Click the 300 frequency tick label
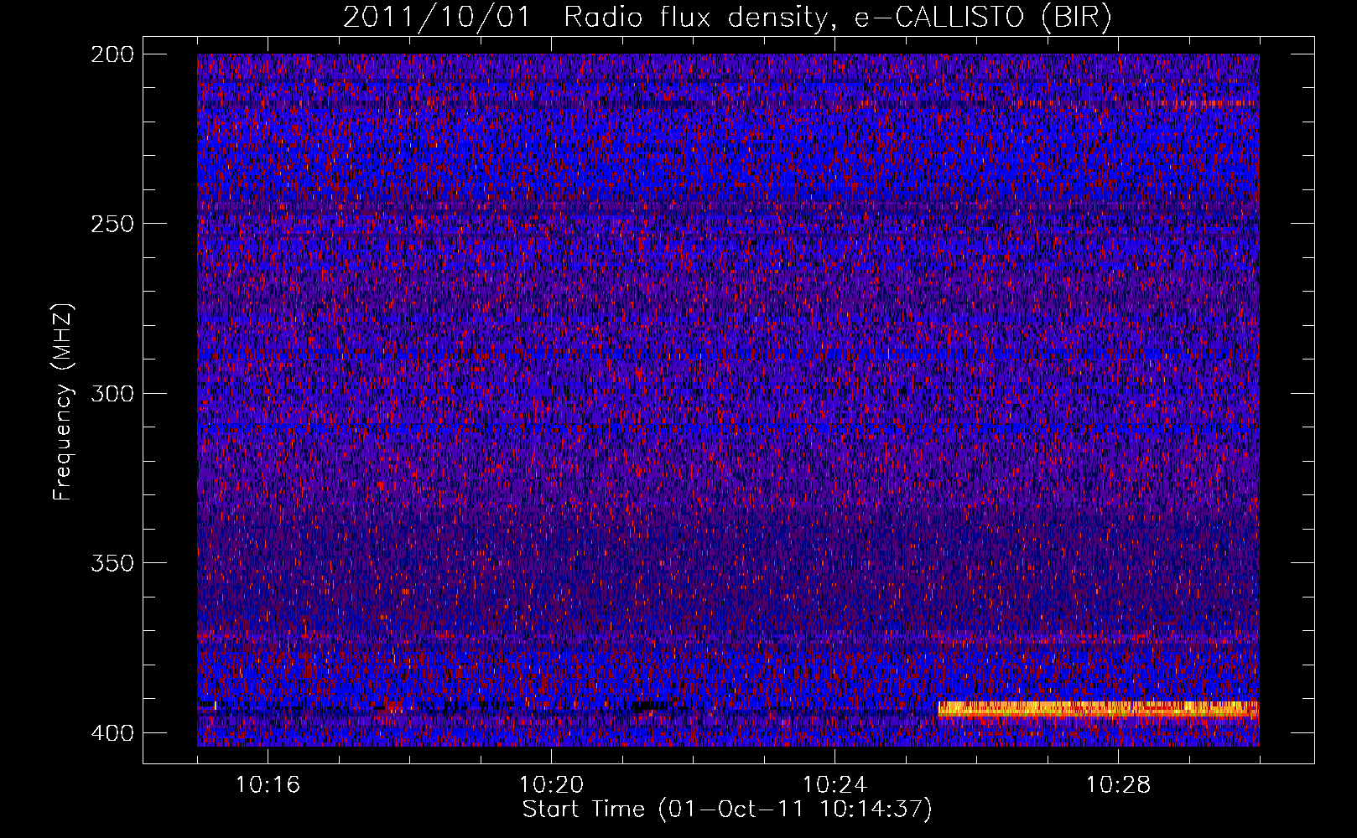 (112, 394)
